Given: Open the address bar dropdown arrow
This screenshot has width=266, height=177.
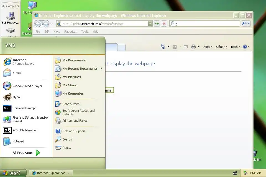Looking at the screenshot, I should click(x=150, y=24).
